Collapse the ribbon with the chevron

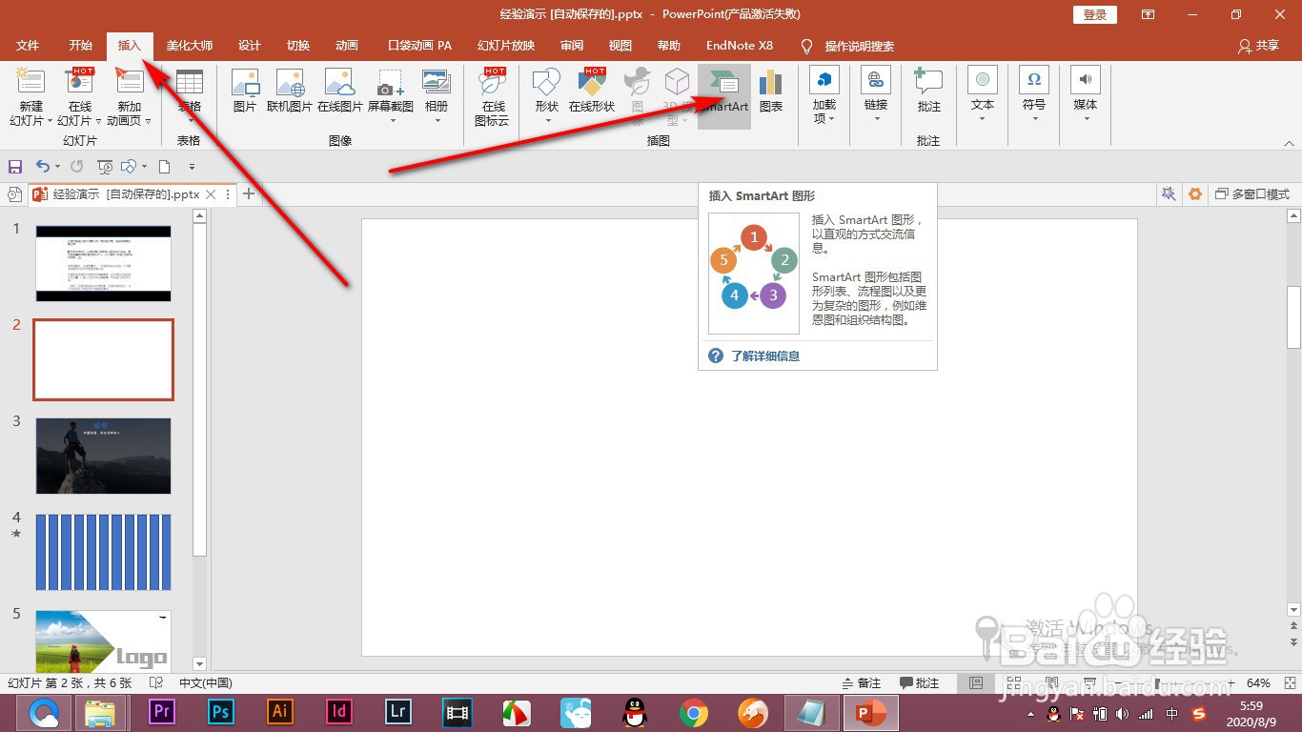tap(1289, 144)
